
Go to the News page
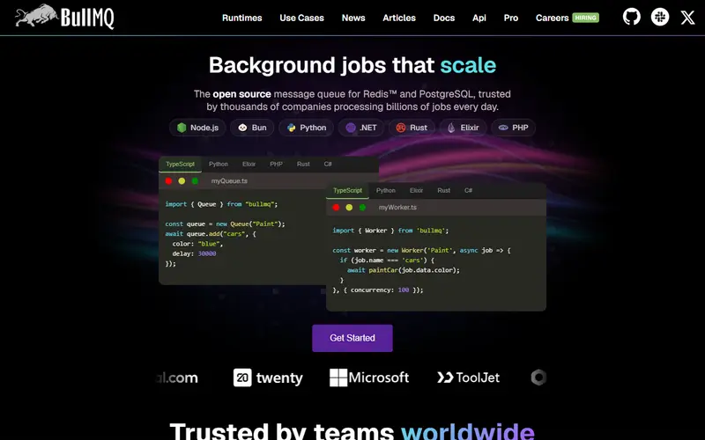coord(353,18)
